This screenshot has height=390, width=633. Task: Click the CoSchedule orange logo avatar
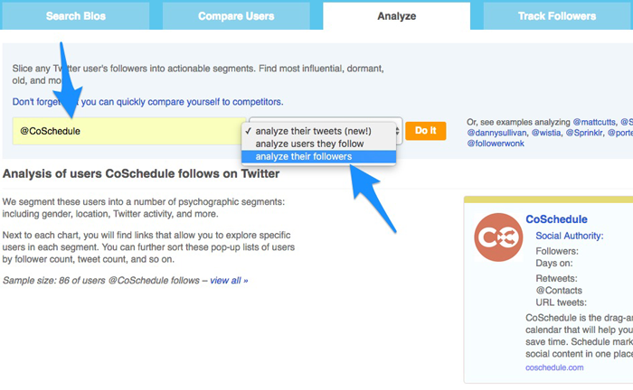point(498,237)
